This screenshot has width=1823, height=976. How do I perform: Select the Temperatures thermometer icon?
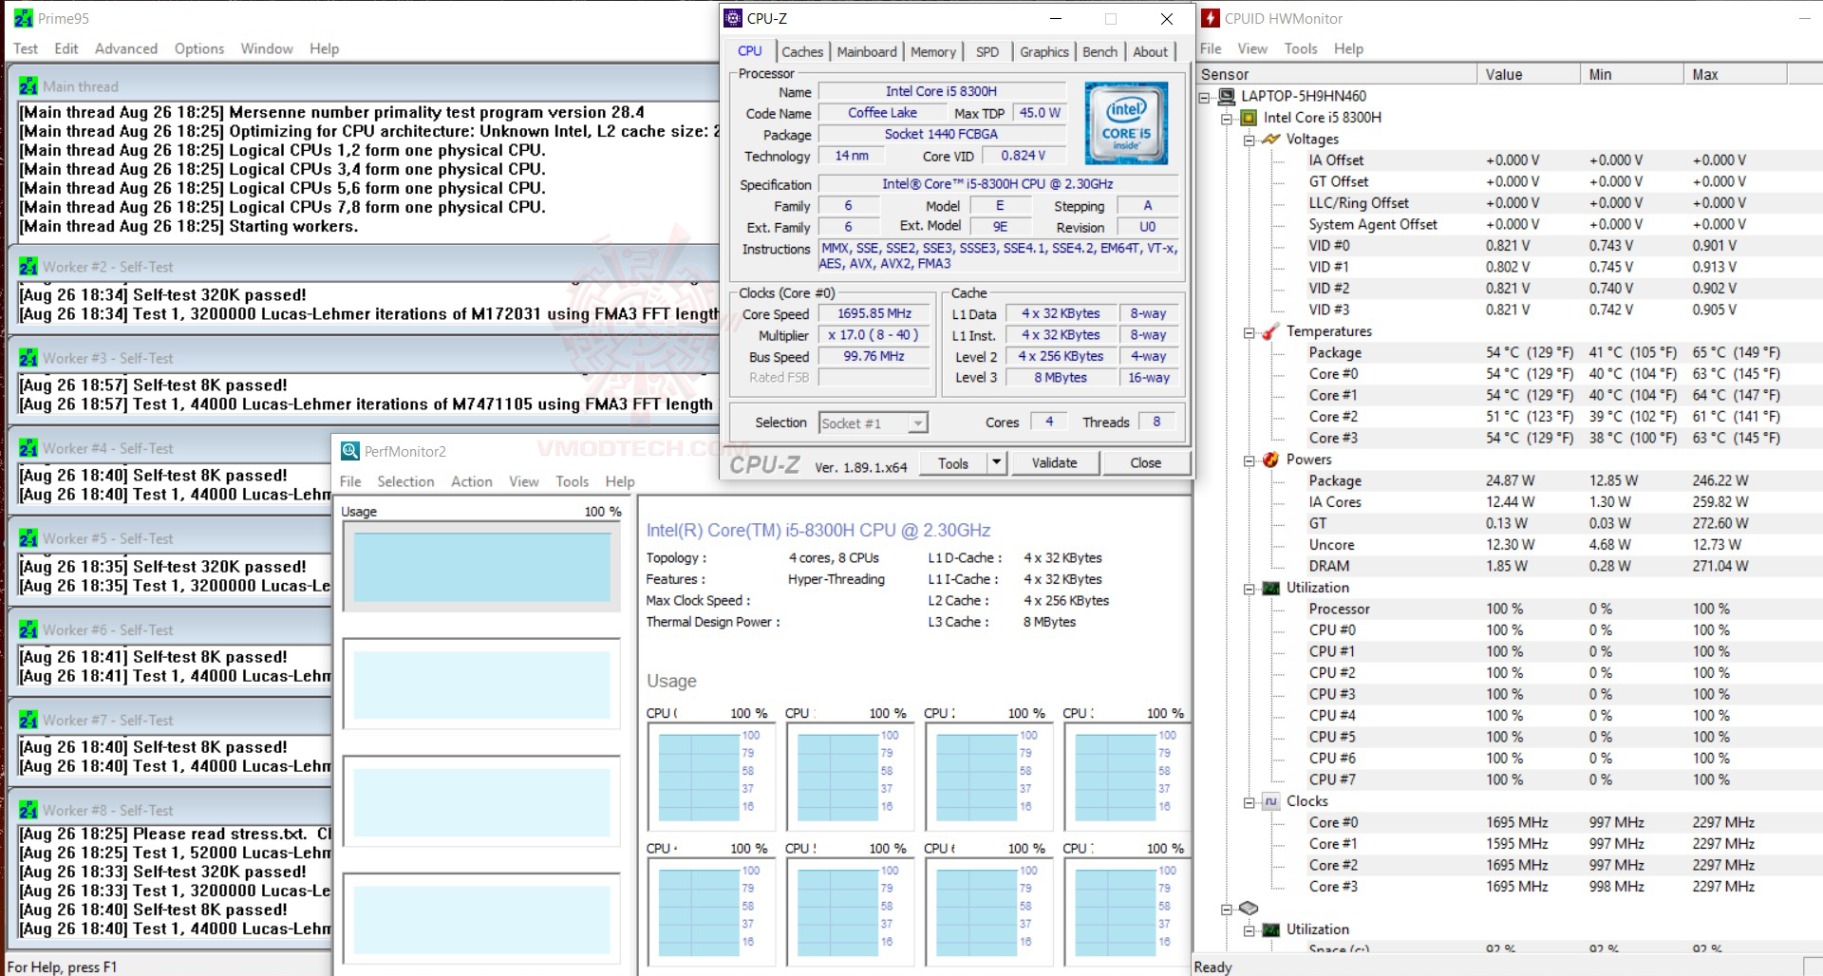1271,331
